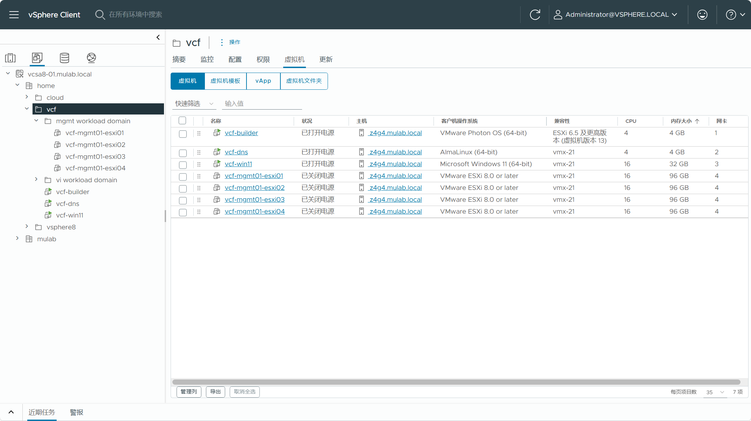Switch to the 权限 tab
Image resolution: width=751 pixels, height=421 pixels.
pos(263,59)
